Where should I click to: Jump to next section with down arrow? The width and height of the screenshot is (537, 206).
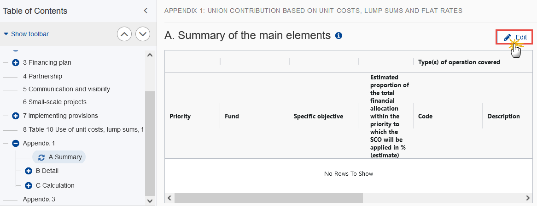tap(143, 34)
